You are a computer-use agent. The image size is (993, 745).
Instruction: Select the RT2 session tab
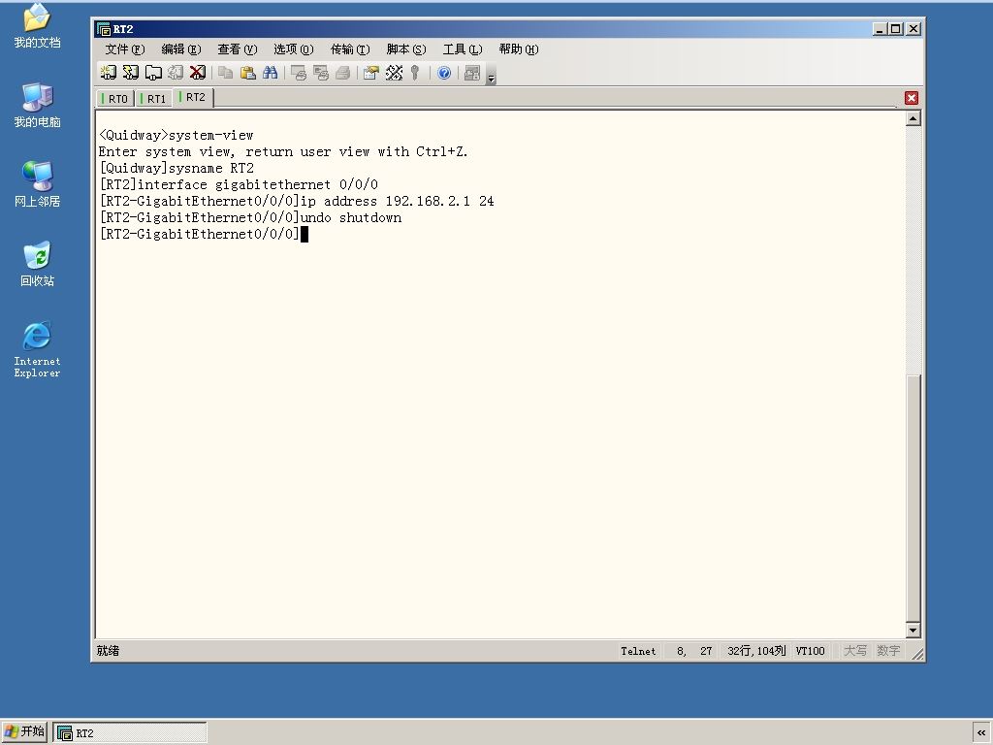(x=193, y=97)
